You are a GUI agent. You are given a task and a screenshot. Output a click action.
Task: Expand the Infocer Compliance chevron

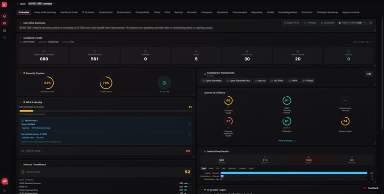(x=48, y=165)
